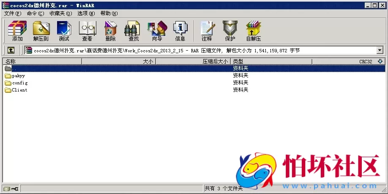Image resolution: width=388 pixels, height=194 pixels.
Task: Click status bar text 共有 3 个文件夹
Action: tap(224, 189)
